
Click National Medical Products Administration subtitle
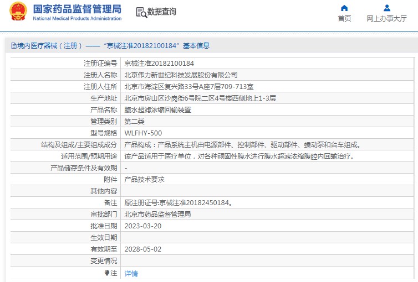[x=77, y=19]
